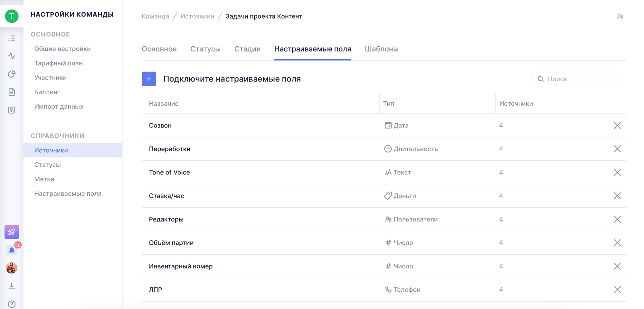Remove the Tone of Voice field

[x=617, y=173]
